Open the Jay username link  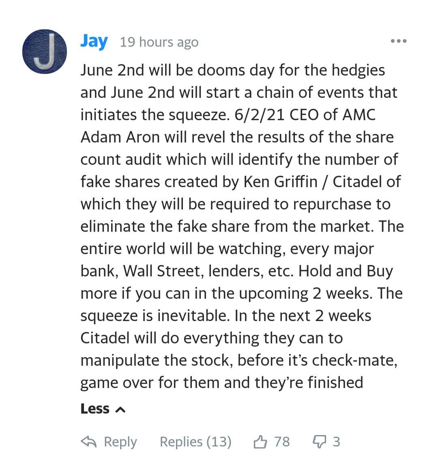94,42
